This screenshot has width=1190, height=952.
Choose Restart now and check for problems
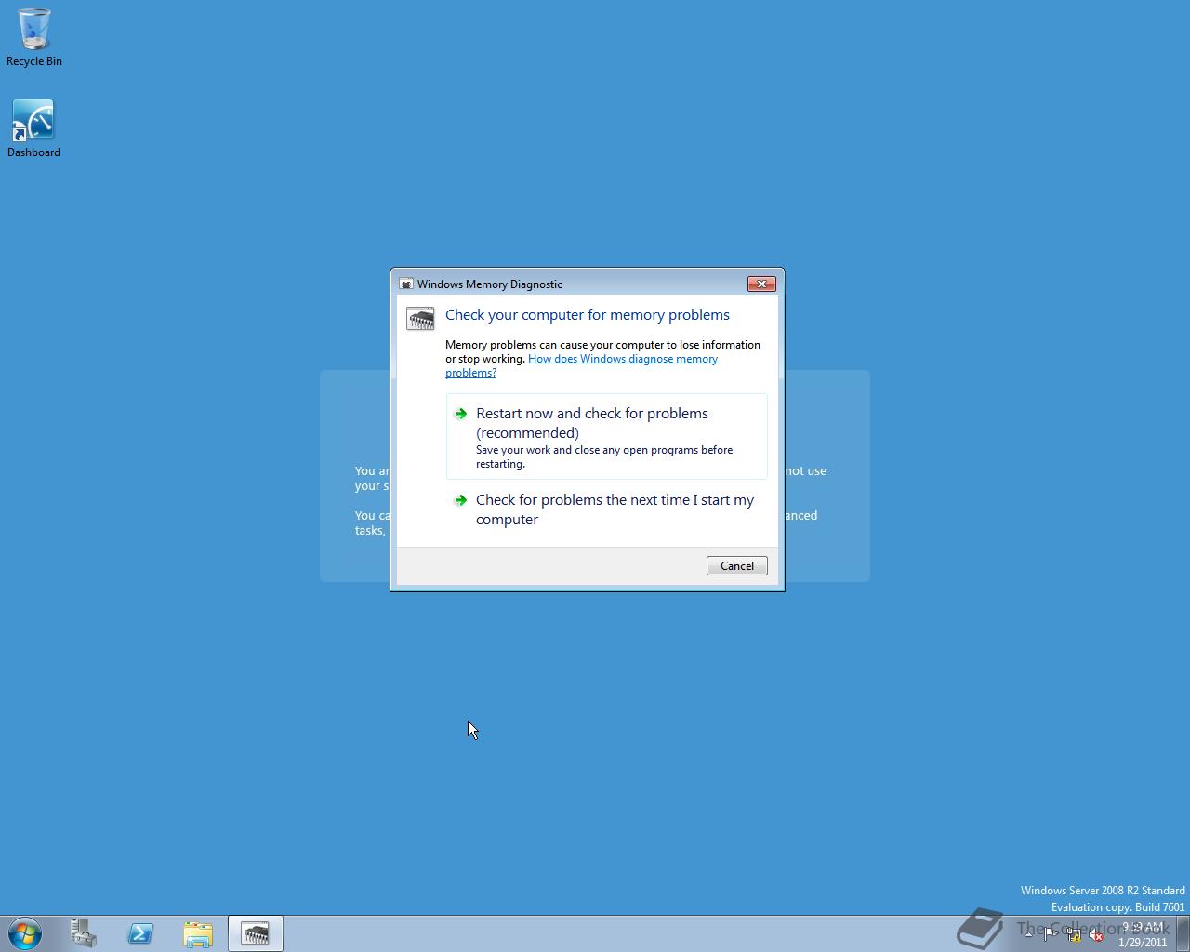[x=607, y=437]
